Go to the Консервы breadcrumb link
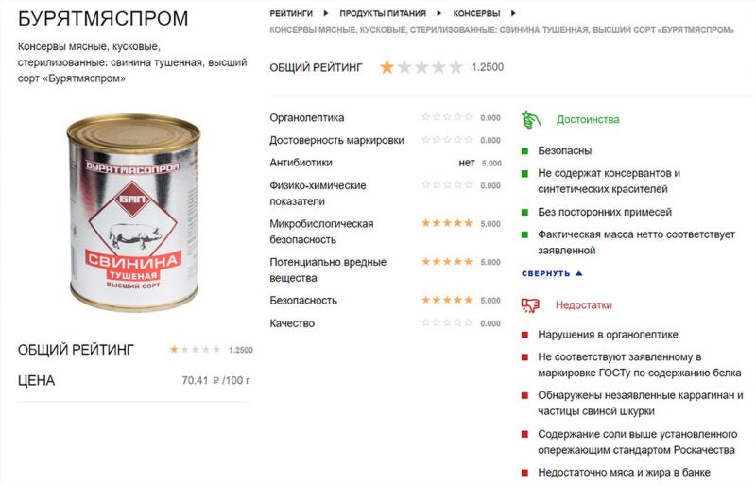 coord(476,13)
